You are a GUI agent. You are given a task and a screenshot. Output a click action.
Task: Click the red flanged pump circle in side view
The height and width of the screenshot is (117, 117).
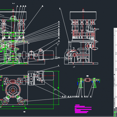tap(75, 55)
